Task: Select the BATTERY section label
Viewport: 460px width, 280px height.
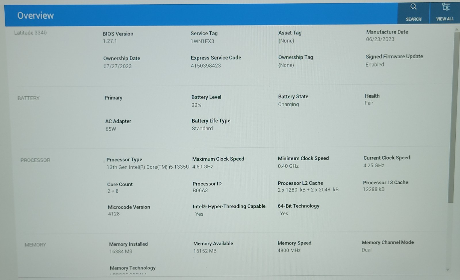Action: click(x=28, y=98)
